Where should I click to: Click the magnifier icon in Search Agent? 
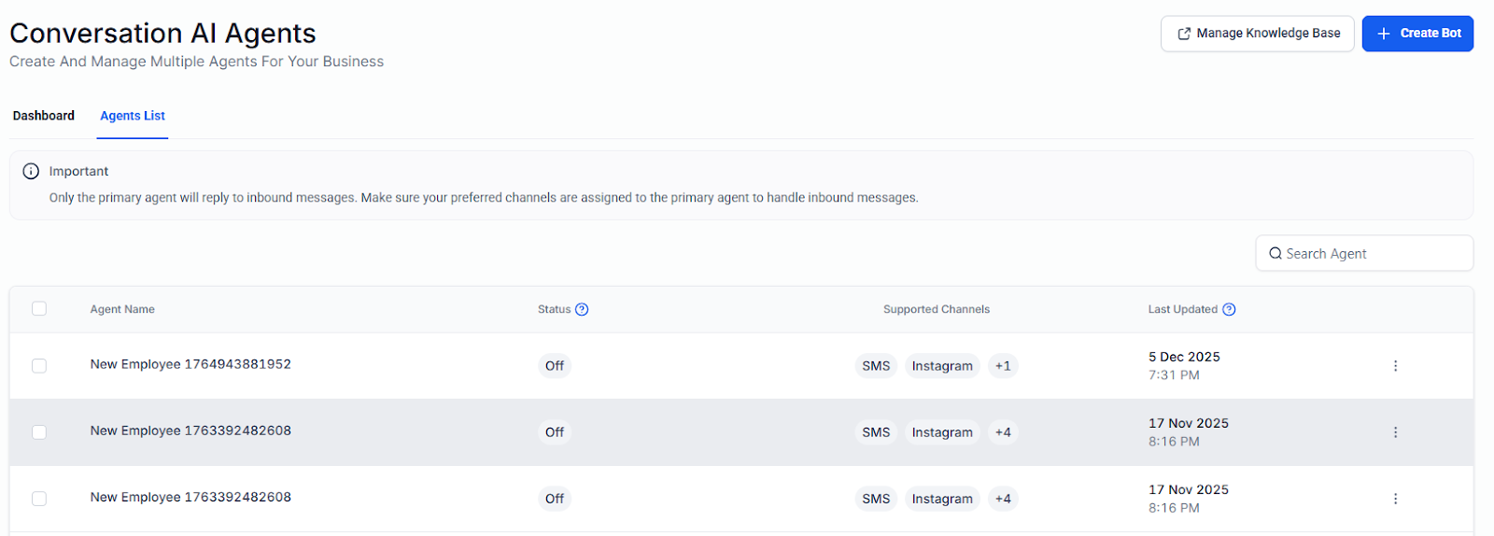(x=1275, y=254)
